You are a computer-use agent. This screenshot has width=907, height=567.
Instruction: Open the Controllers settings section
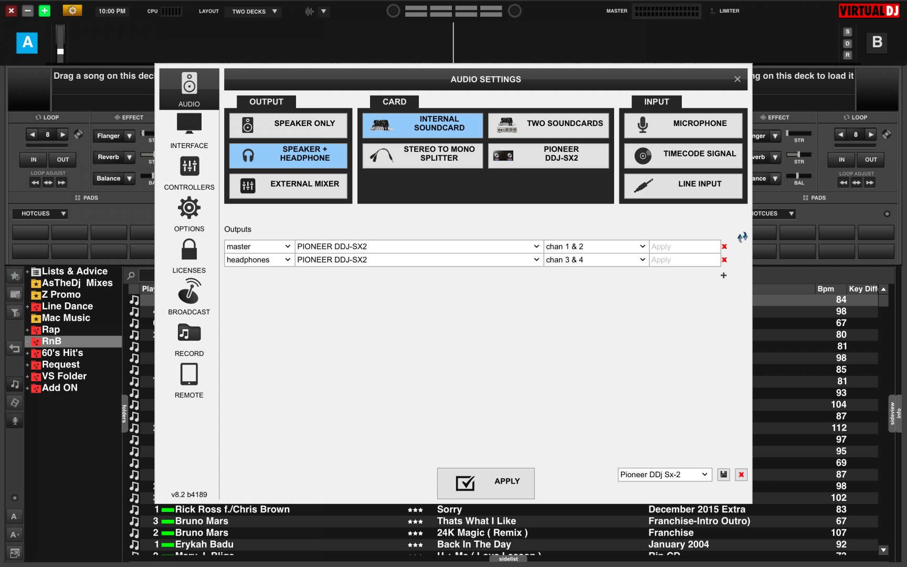pyautogui.click(x=189, y=173)
